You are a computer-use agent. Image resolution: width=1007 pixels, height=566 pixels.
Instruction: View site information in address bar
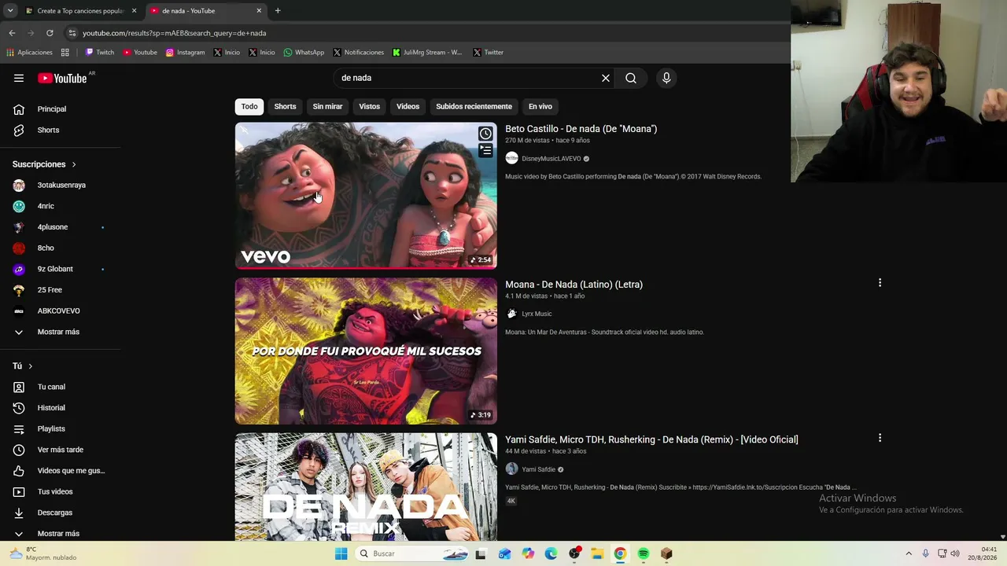click(72, 33)
